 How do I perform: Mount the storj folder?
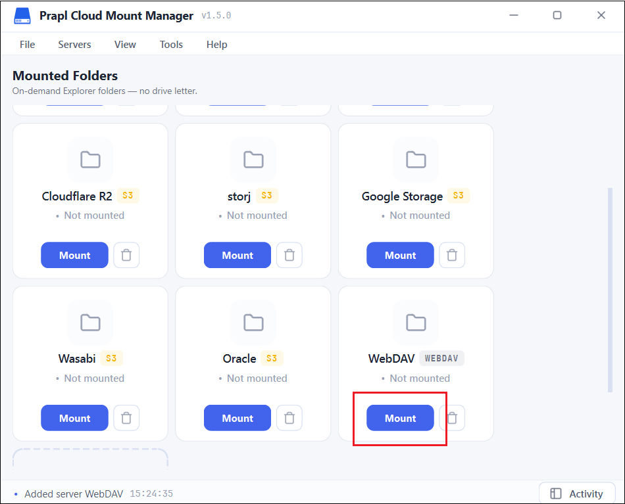click(x=237, y=255)
